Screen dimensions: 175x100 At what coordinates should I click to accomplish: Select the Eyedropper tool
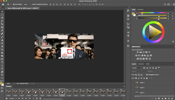[2, 30]
